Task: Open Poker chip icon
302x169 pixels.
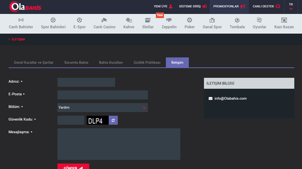Action: tap(189, 20)
